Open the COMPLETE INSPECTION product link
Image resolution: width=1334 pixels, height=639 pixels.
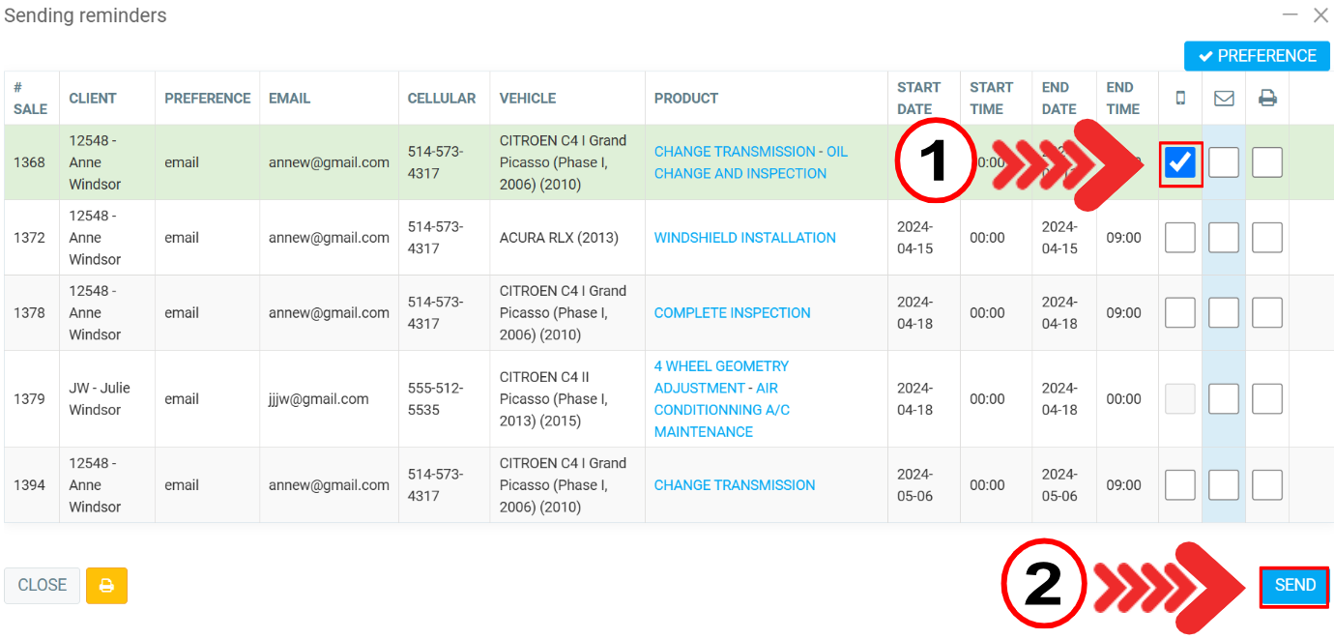tap(732, 313)
